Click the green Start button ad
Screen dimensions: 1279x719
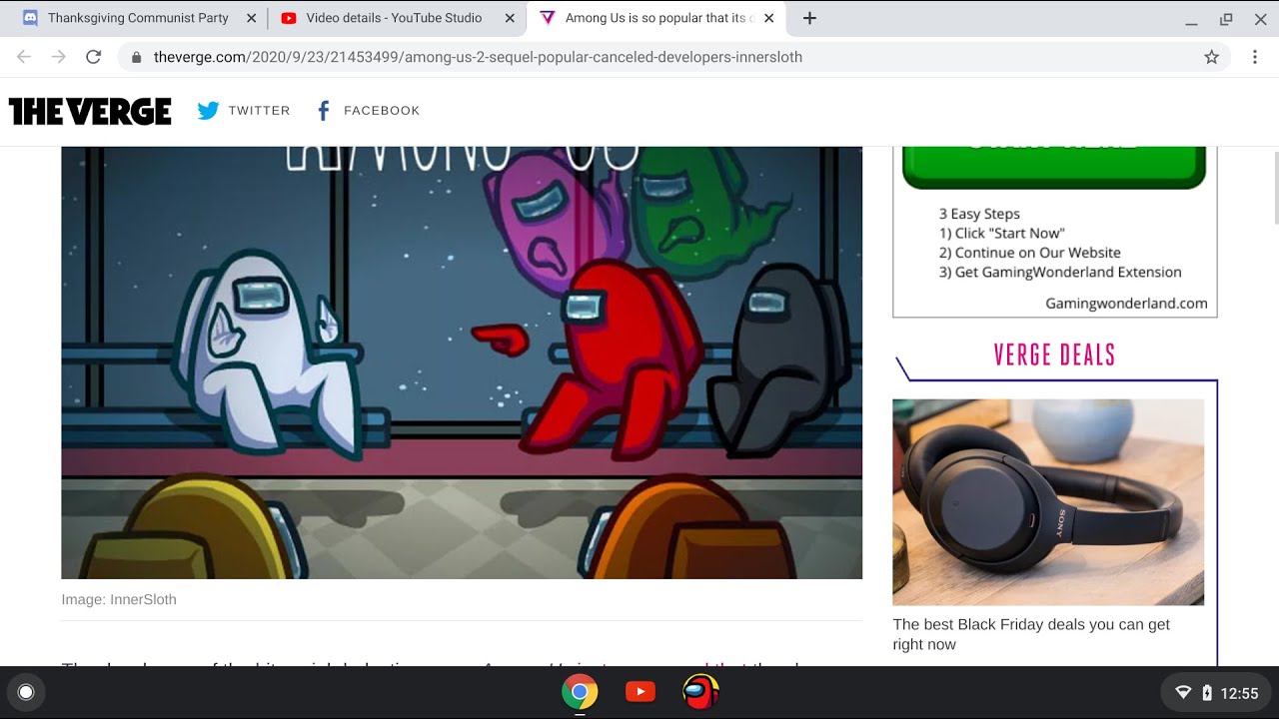point(1054,167)
